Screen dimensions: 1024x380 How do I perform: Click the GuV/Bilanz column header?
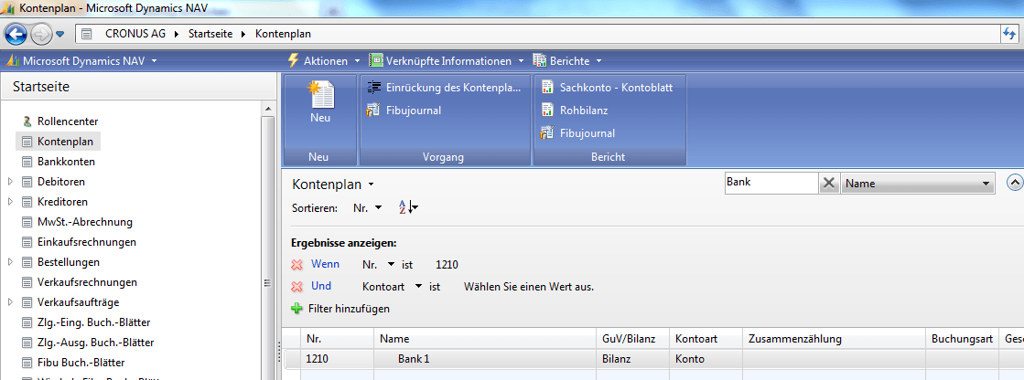(x=633, y=339)
